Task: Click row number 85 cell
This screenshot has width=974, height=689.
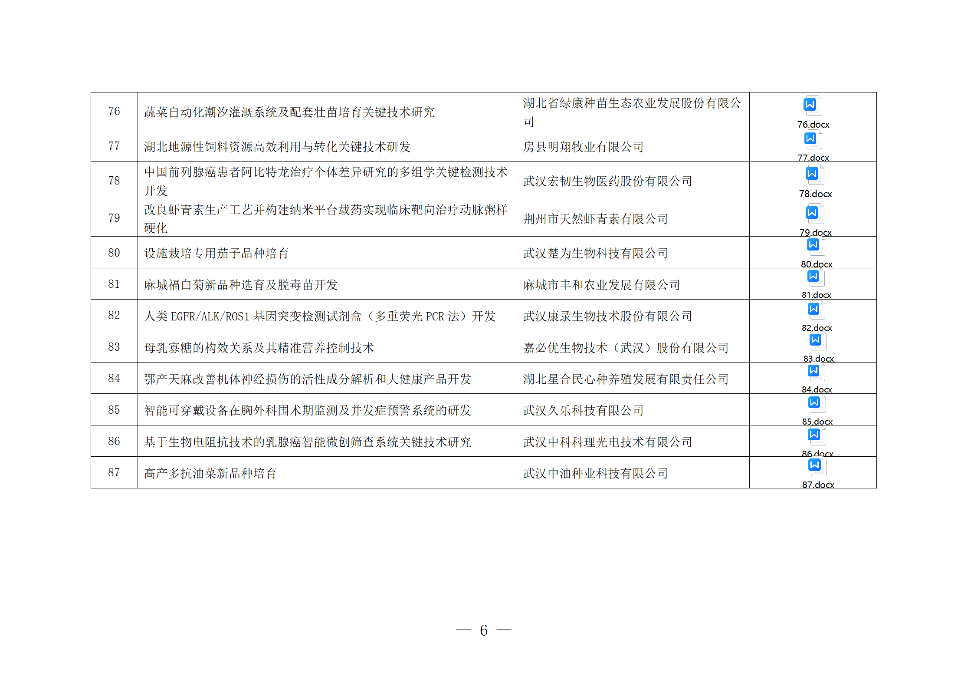Action: click(114, 409)
